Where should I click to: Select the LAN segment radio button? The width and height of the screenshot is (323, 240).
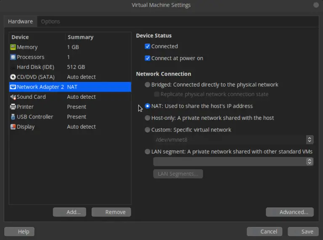pyautogui.click(x=147, y=152)
